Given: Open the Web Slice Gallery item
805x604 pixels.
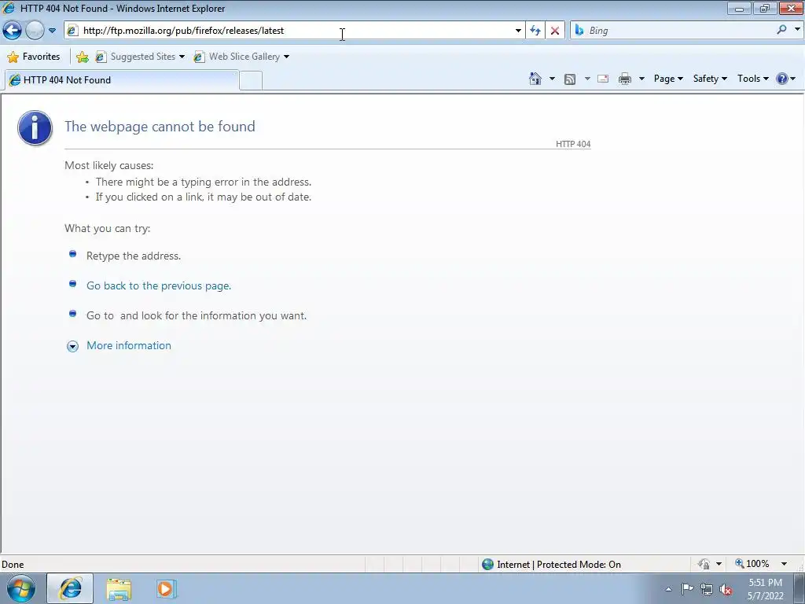Looking at the screenshot, I should click(241, 57).
